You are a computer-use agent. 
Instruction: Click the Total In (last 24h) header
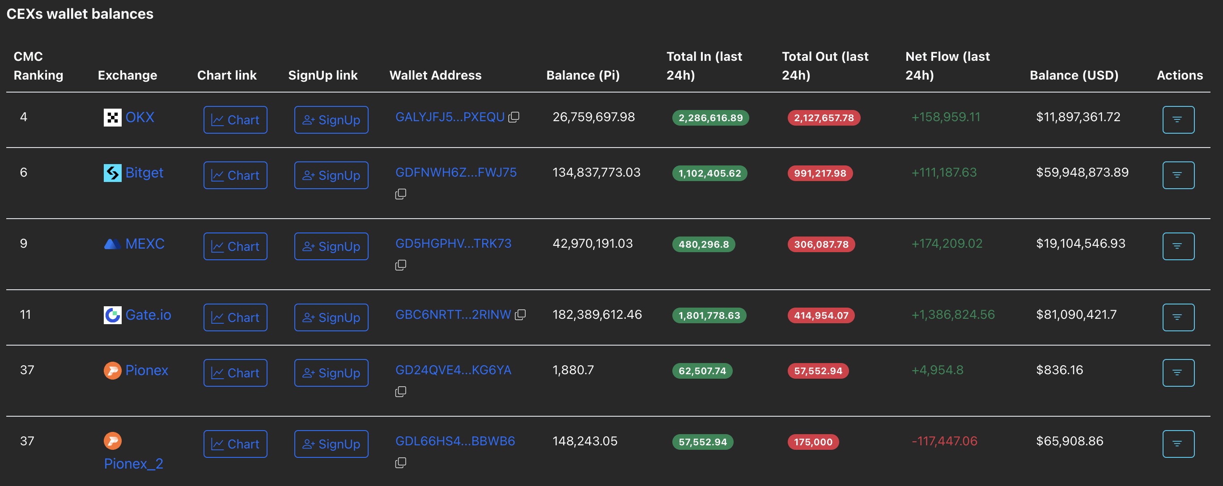(x=704, y=66)
